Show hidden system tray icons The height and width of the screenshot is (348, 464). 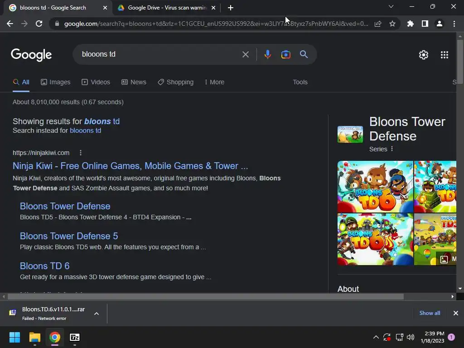(376, 337)
